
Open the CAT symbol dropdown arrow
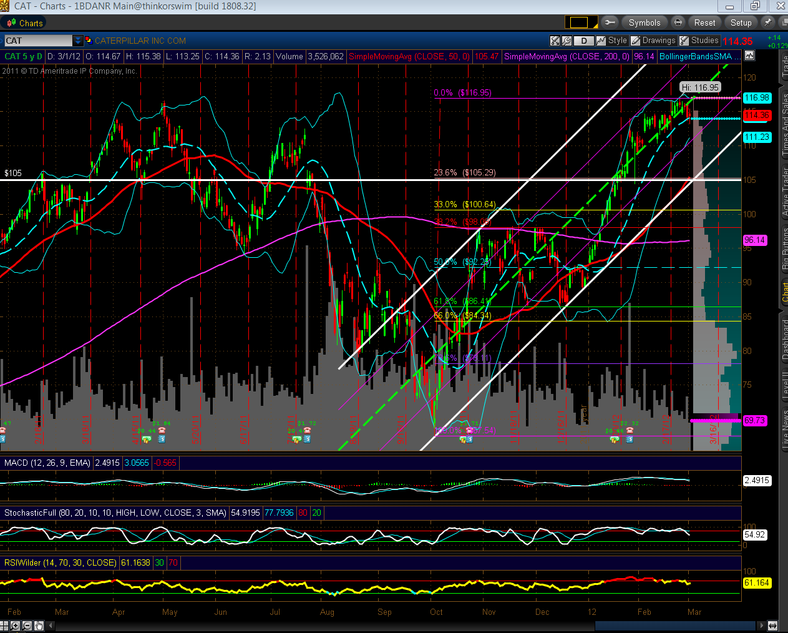coord(77,41)
